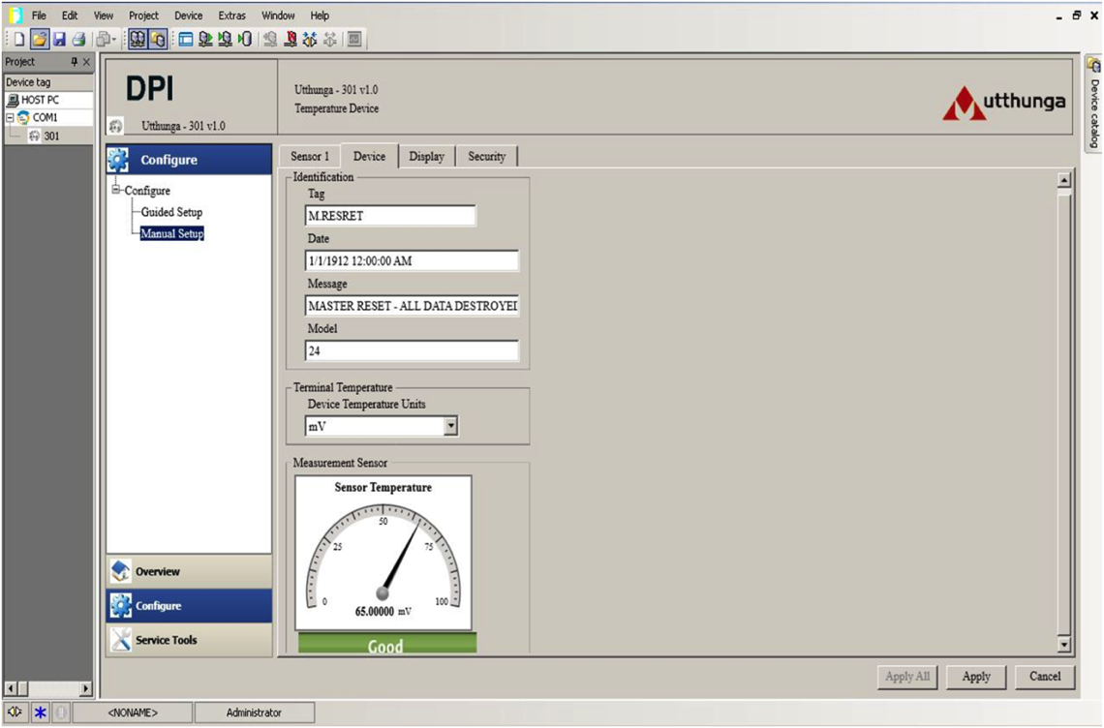
Task: Open the Extras menu
Action: 231,15
